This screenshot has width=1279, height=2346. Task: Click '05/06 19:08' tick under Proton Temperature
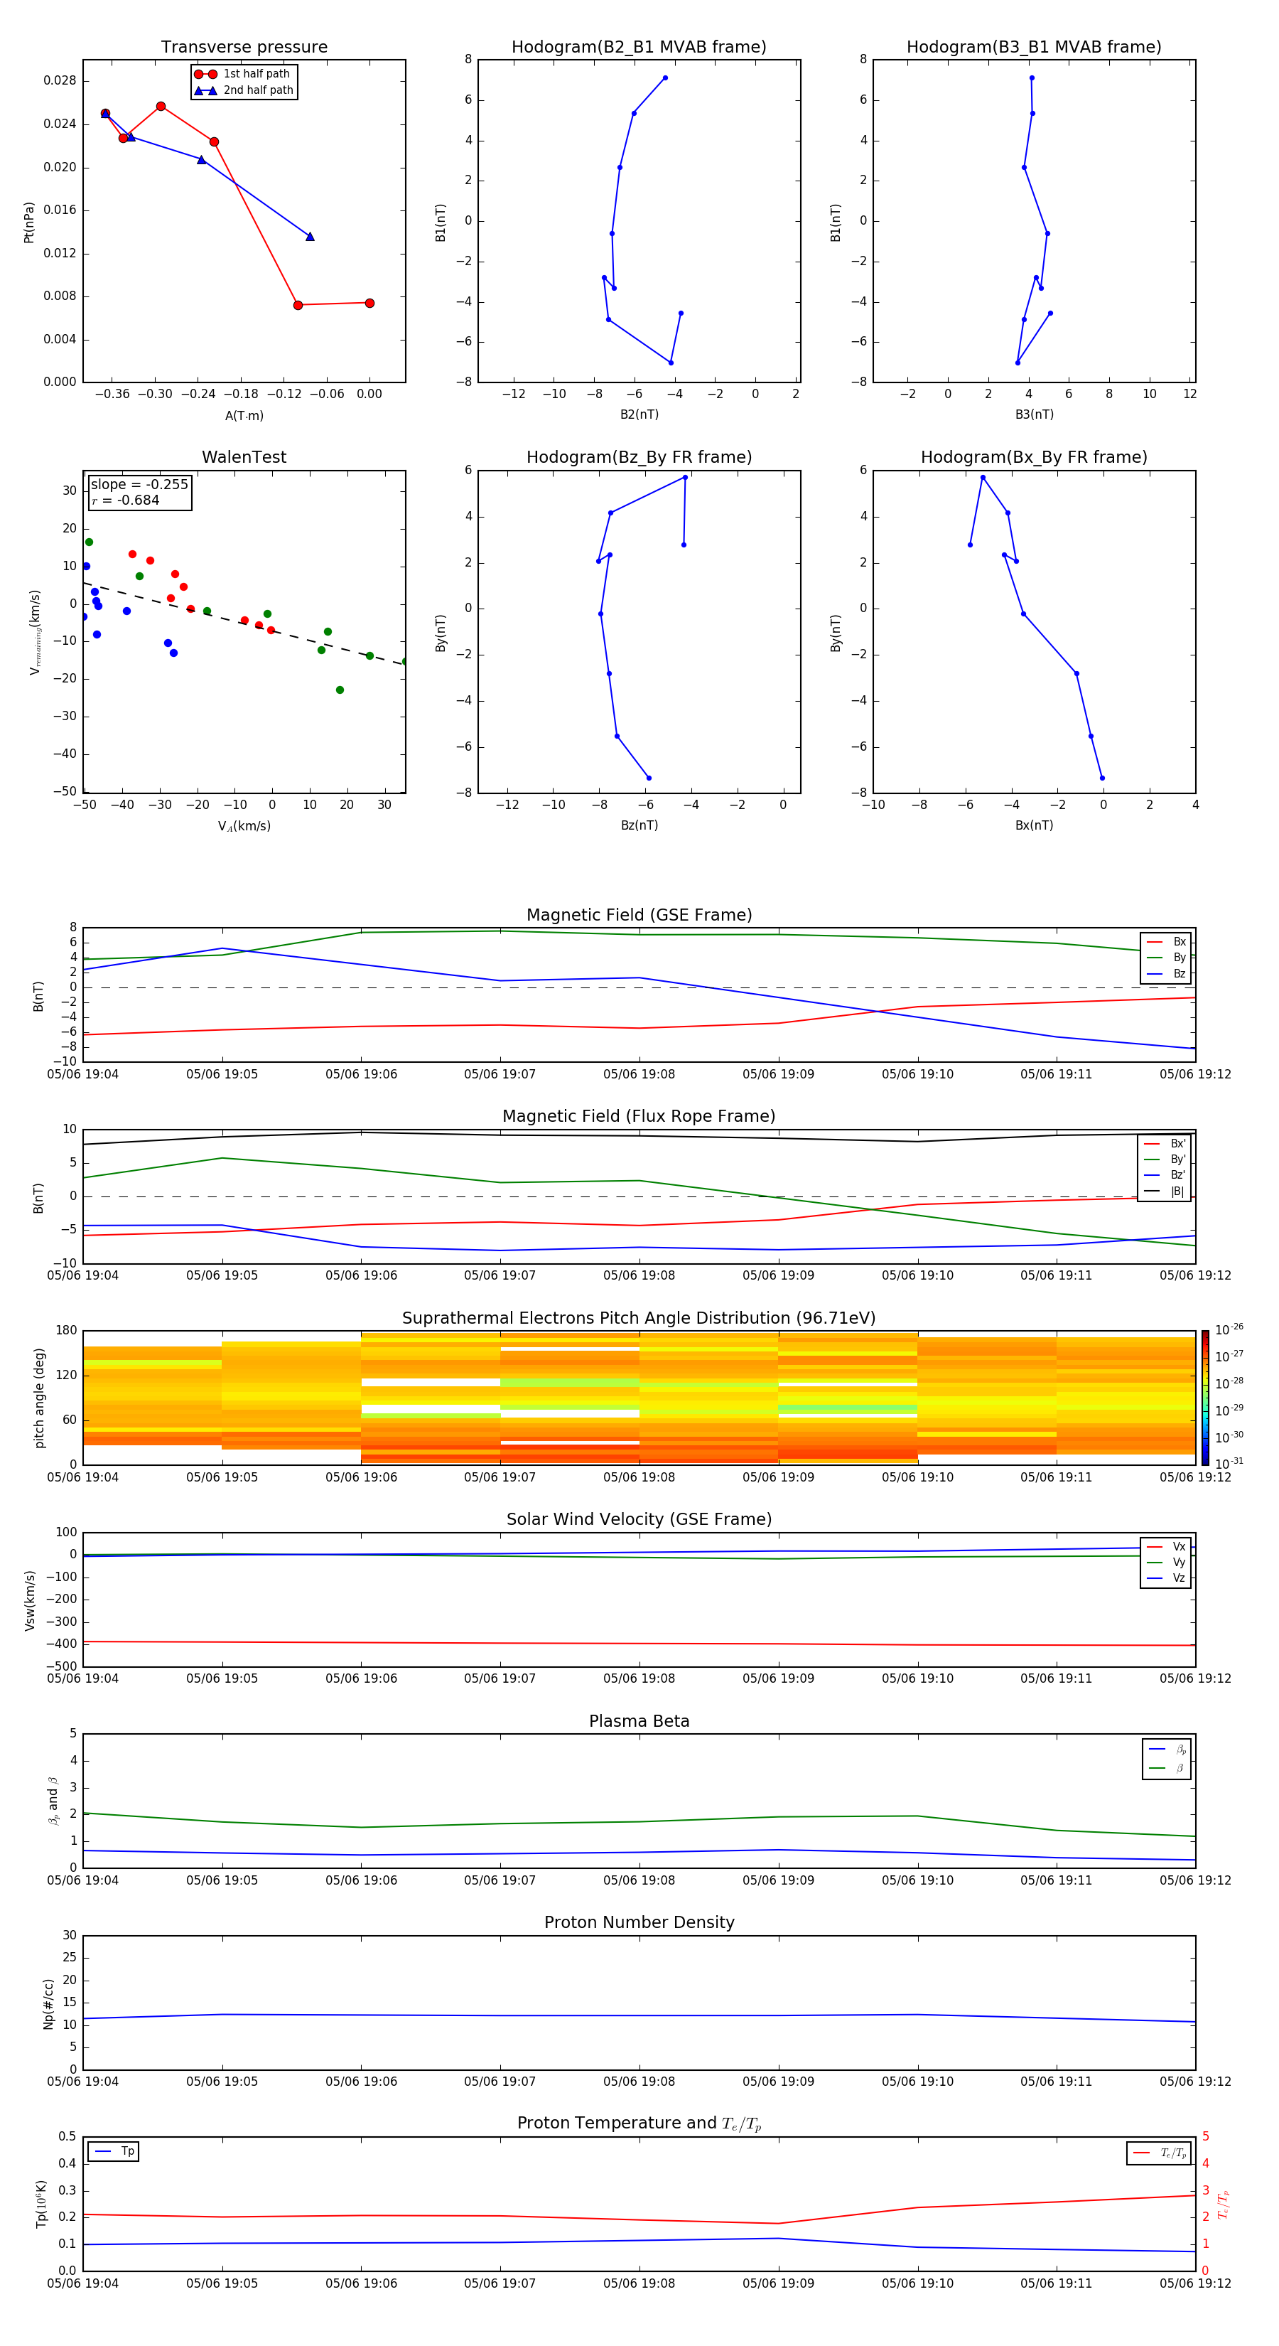(639, 2283)
